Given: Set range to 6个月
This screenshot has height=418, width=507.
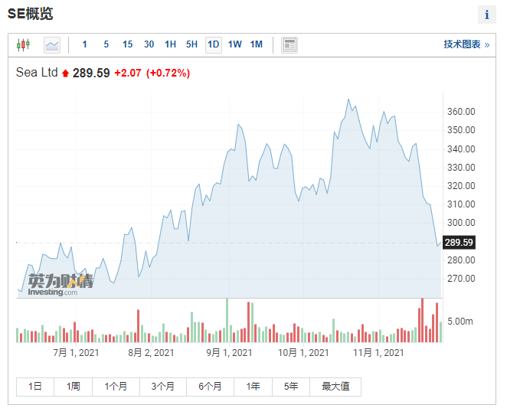Looking at the screenshot, I should pyautogui.click(x=210, y=387).
